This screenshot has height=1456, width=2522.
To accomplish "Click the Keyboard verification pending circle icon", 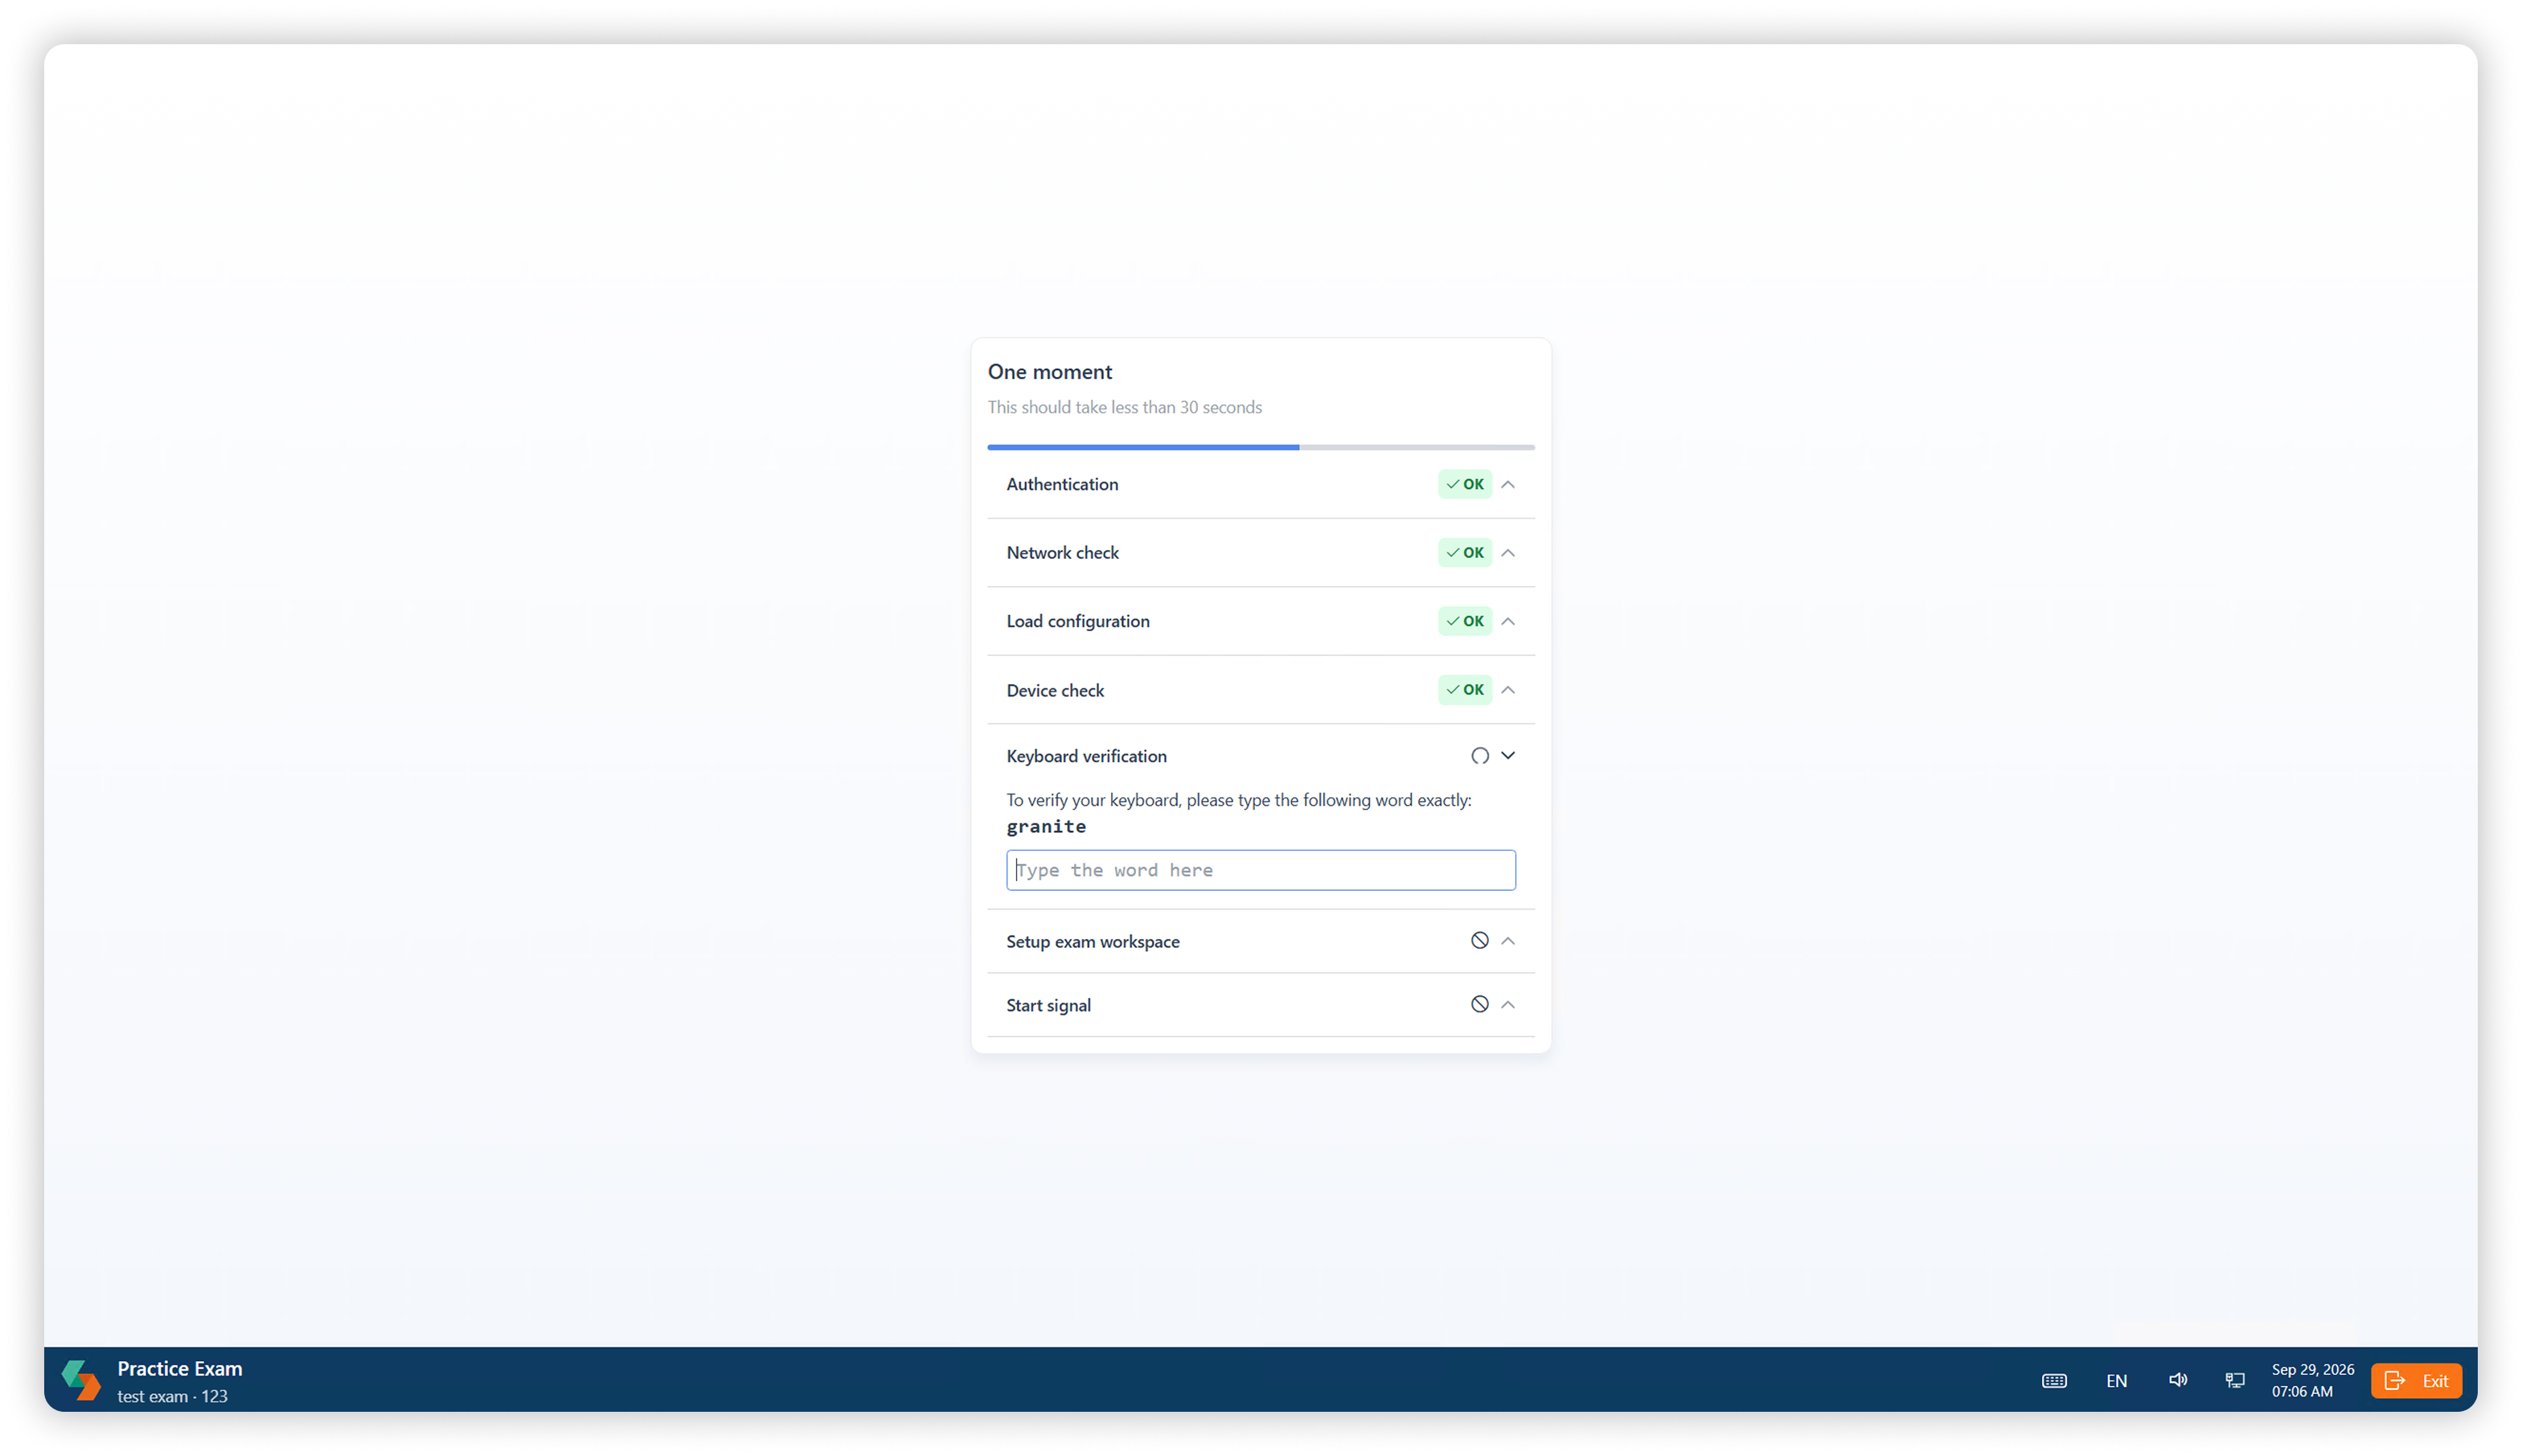I will tap(1479, 756).
